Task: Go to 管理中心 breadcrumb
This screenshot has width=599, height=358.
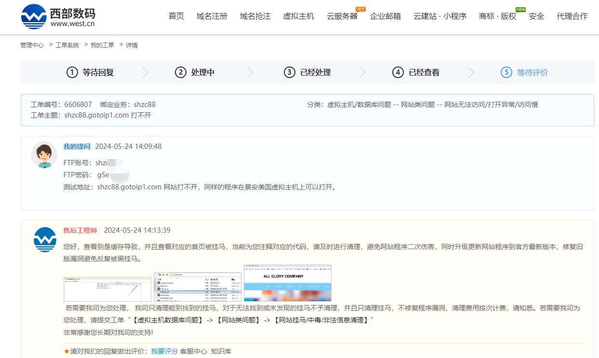Action: point(32,45)
